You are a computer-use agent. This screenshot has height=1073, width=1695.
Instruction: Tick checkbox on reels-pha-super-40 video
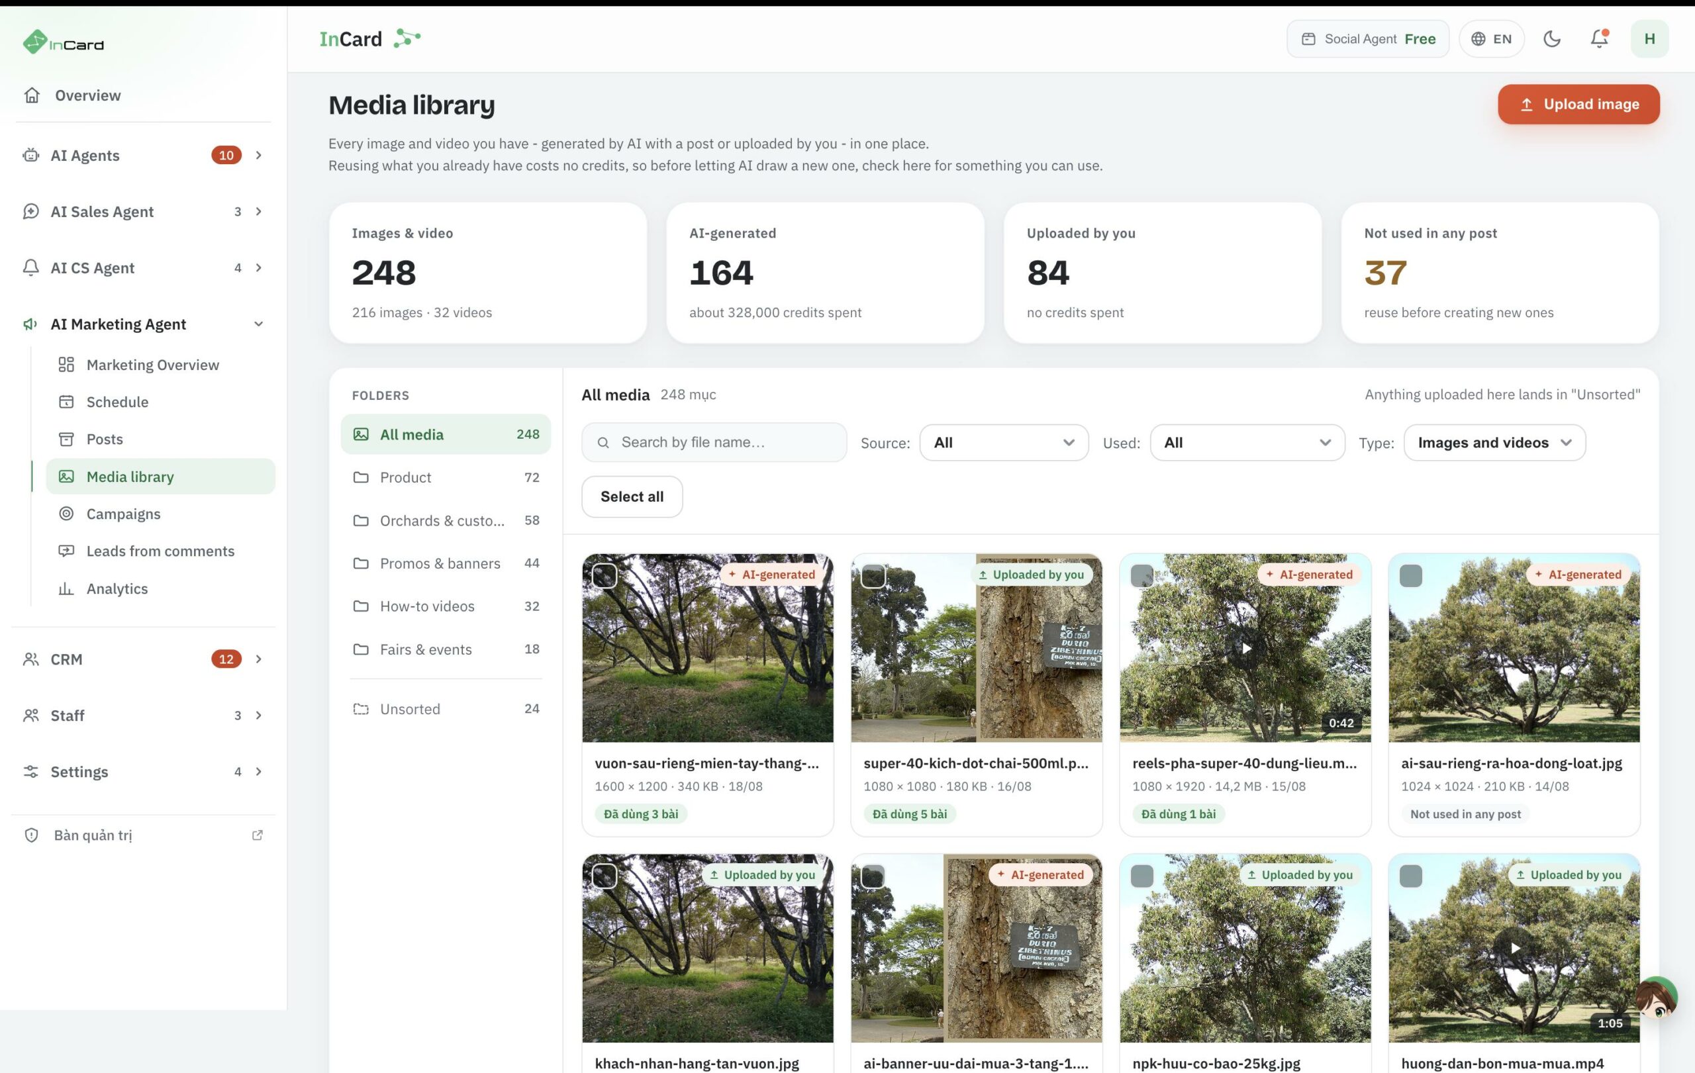click(1141, 575)
